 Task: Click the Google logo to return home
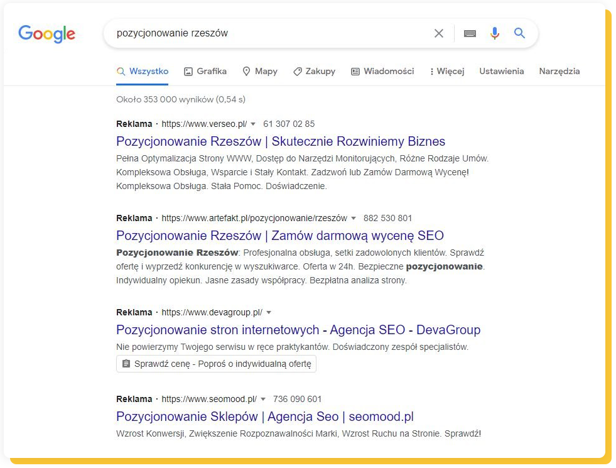(x=46, y=35)
